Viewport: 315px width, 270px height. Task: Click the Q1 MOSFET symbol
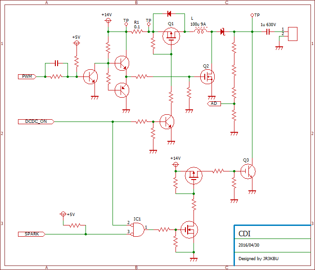[x=171, y=36]
